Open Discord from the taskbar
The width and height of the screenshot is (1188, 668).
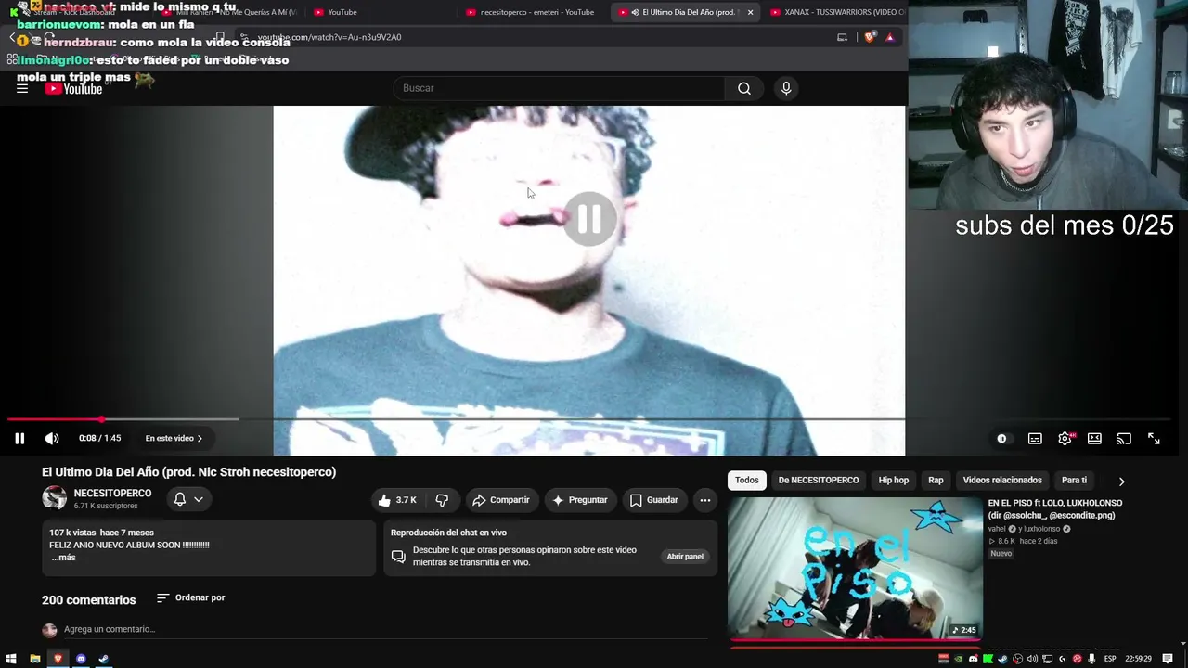click(x=81, y=659)
